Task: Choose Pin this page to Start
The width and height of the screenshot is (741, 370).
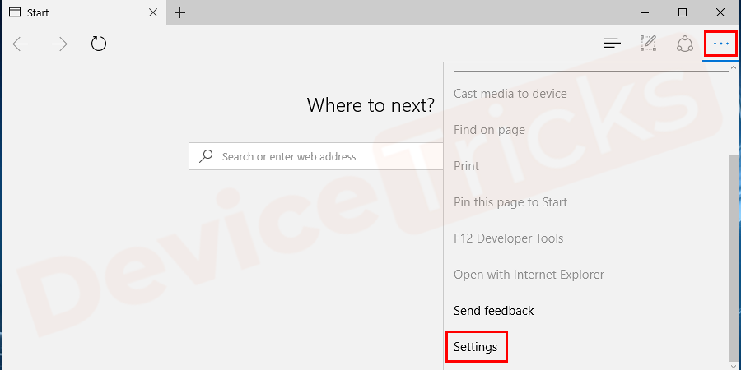Action: click(x=510, y=202)
